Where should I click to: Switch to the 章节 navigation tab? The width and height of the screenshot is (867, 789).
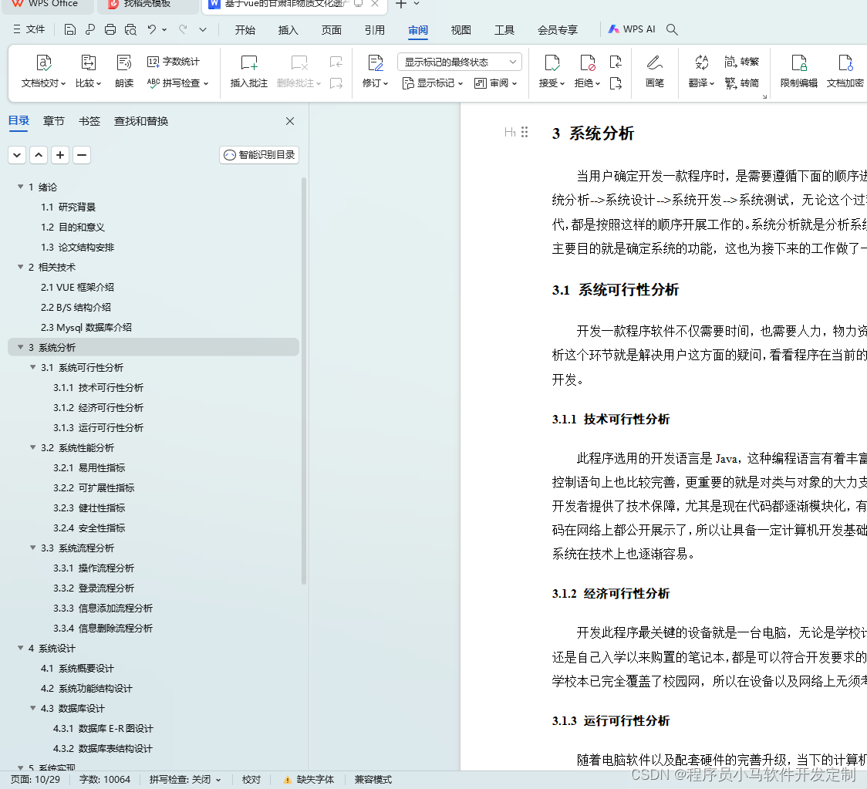click(x=54, y=121)
